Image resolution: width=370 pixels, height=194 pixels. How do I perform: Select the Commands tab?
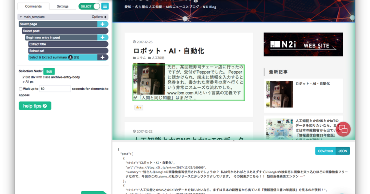click(x=33, y=6)
